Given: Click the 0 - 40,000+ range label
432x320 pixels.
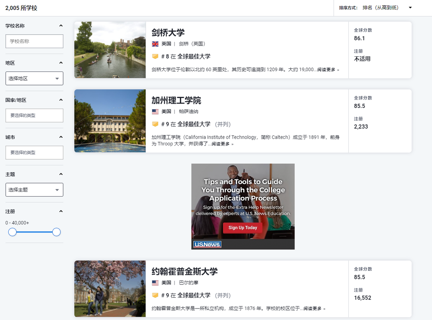Looking at the screenshot, I should [x=17, y=223].
